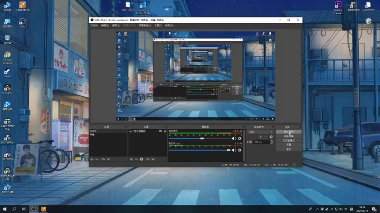Click the OBS preview canvas

(x=196, y=76)
